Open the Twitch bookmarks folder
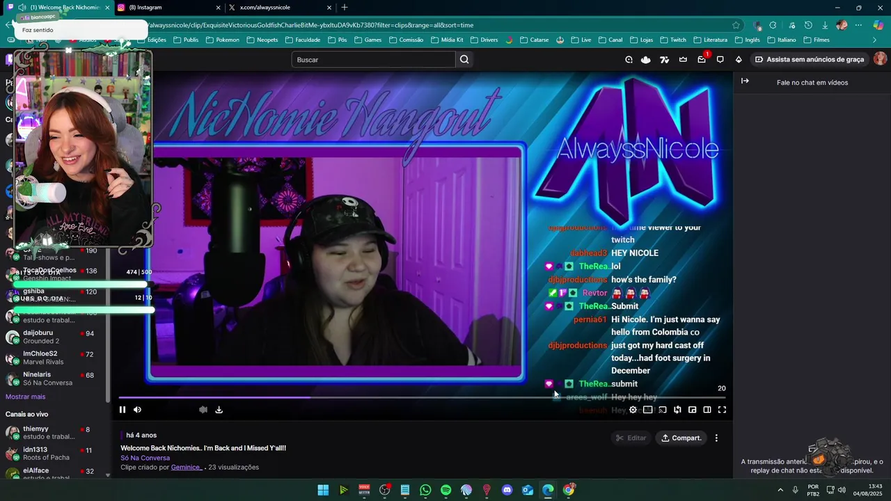The image size is (891, 501). [673, 40]
